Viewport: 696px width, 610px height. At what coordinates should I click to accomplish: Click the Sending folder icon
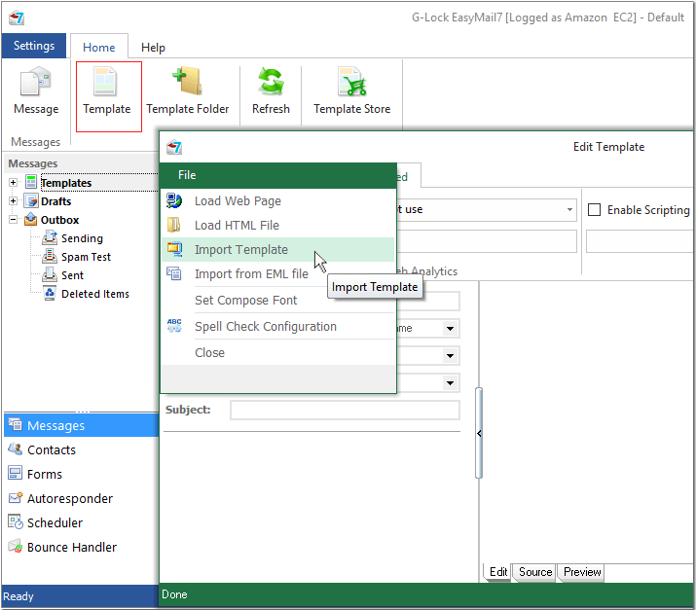pyautogui.click(x=50, y=238)
